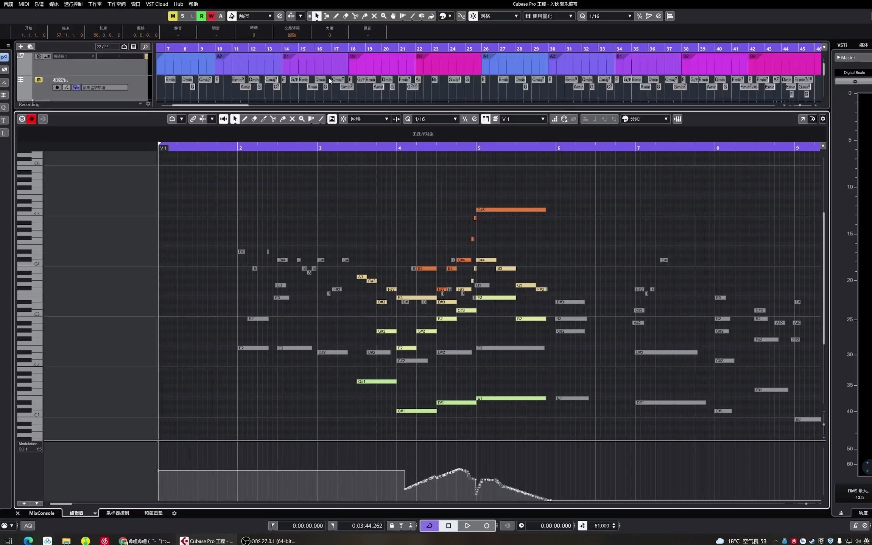Click the key editor horizontal scrollbar thumb
The height and width of the screenshot is (545, 872).
tap(61, 504)
